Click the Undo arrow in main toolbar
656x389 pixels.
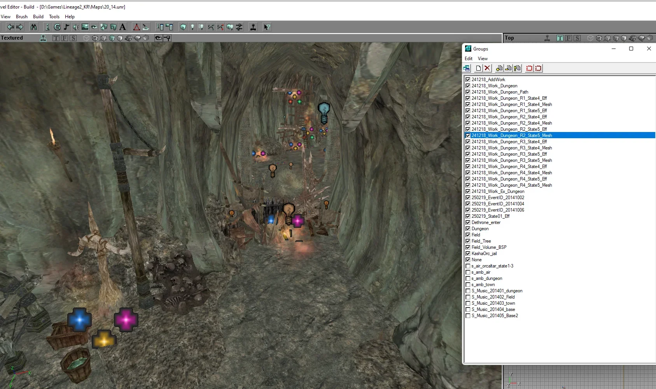pos(10,27)
